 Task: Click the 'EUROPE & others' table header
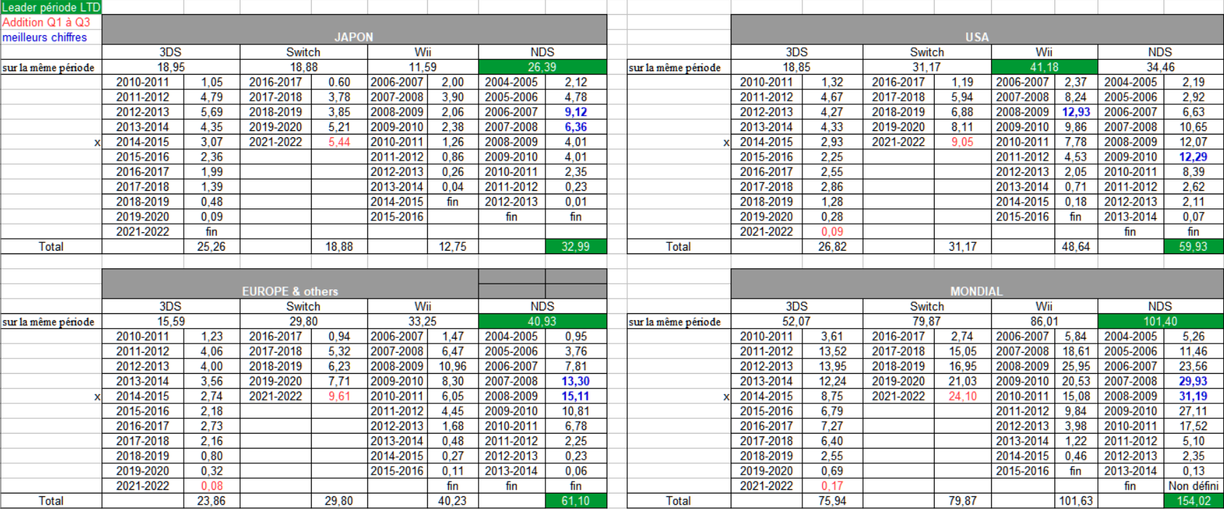pos(290,284)
